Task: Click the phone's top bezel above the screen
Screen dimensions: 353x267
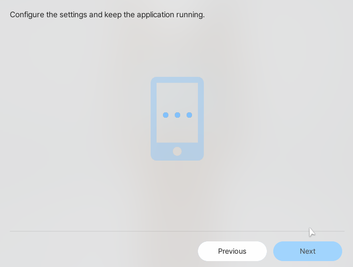Action: point(177,80)
